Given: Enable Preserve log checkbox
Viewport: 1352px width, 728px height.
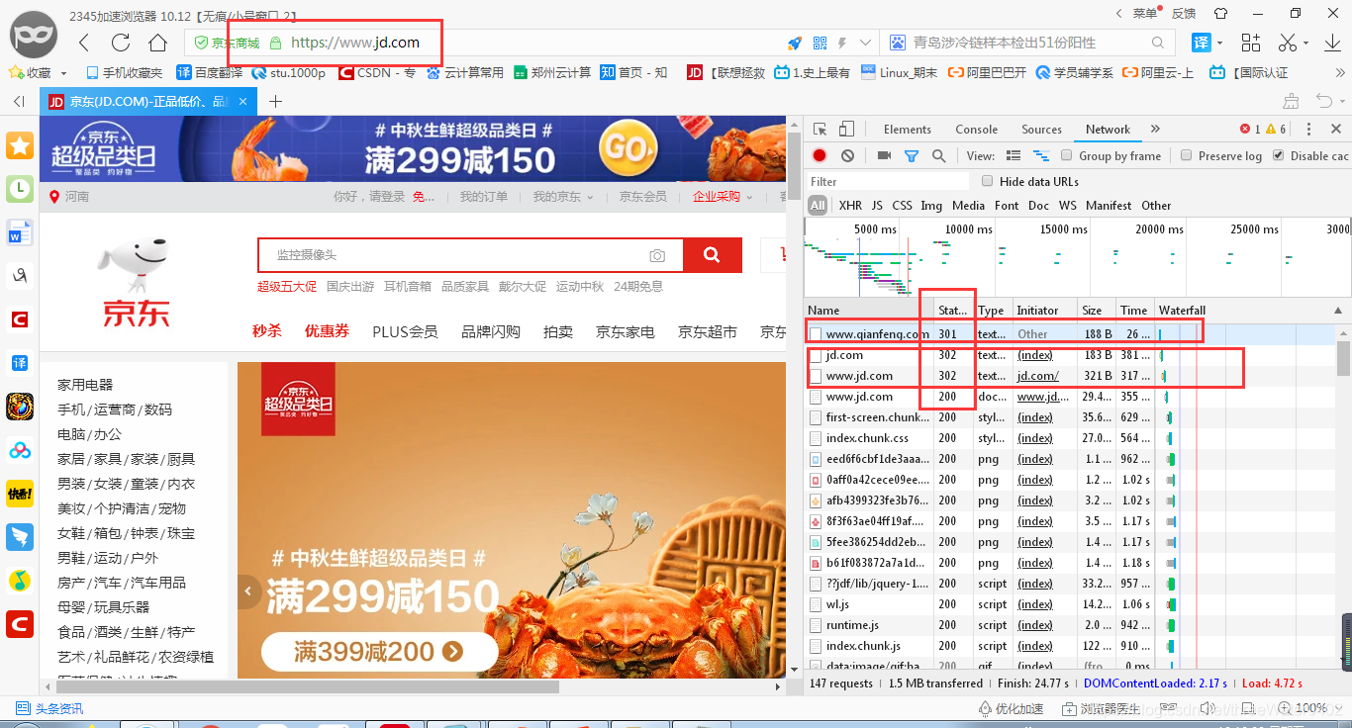Looking at the screenshot, I should tap(1186, 155).
